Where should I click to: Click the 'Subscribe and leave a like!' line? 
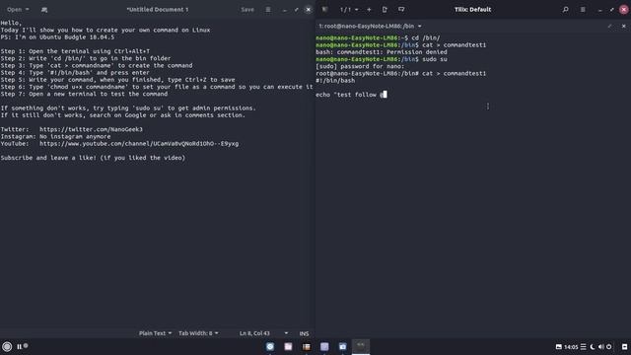tap(93, 158)
